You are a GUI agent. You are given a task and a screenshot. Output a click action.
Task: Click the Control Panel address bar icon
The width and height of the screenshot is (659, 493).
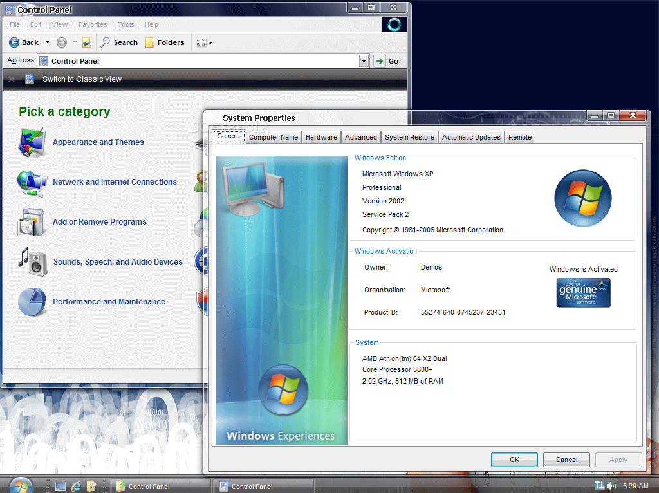(x=44, y=61)
